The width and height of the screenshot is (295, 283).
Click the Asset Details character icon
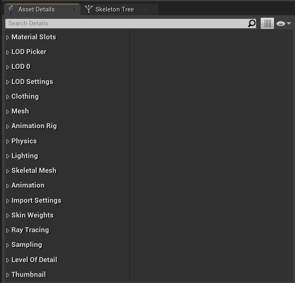tap(11, 9)
